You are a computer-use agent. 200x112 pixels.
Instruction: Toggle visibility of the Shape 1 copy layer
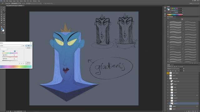(168, 81)
